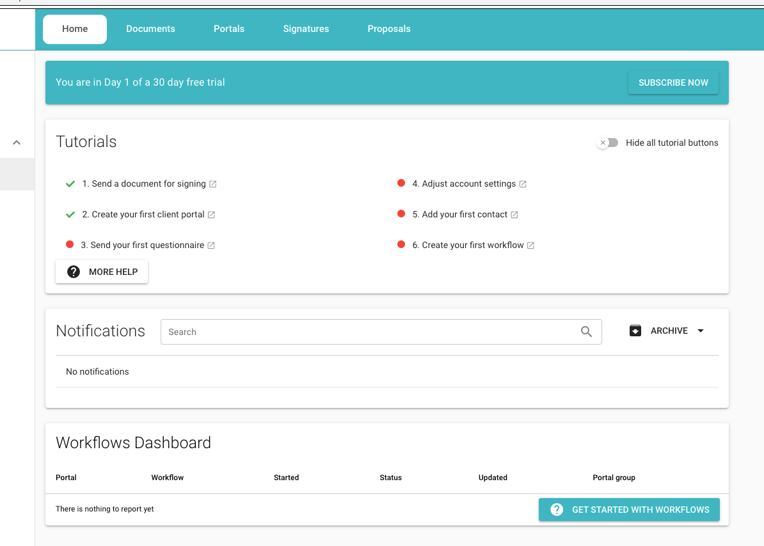Open external link icon for Create your first workflow
The image size is (764, 546).
[x=531, y=246]
